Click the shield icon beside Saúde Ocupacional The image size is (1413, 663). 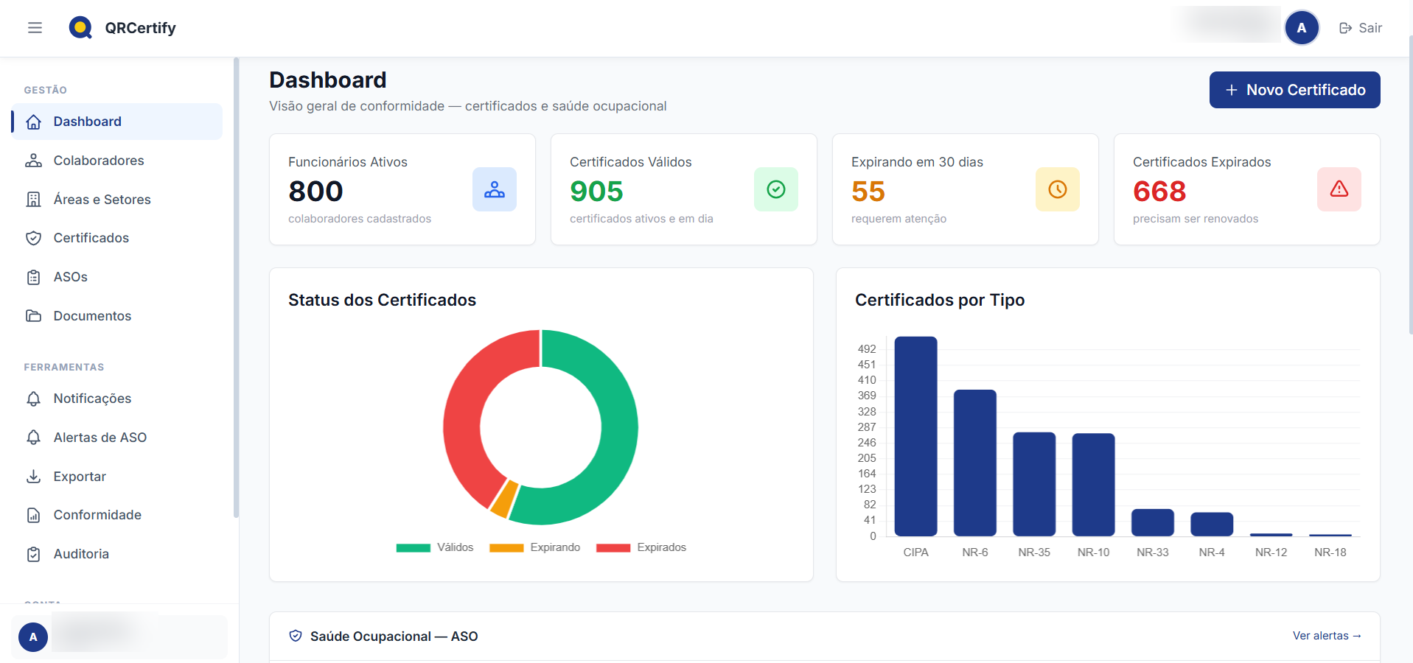tap(296, 636)
